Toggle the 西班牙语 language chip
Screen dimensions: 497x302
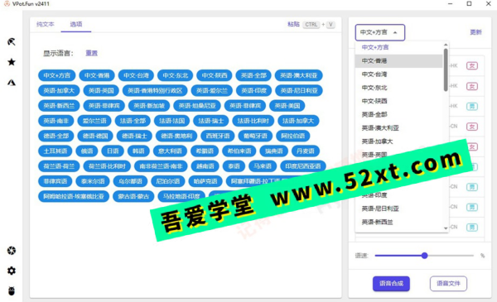coord(218,137)
